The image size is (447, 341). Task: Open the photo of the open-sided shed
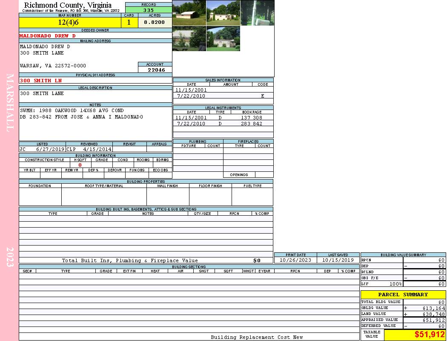(189, 13)
